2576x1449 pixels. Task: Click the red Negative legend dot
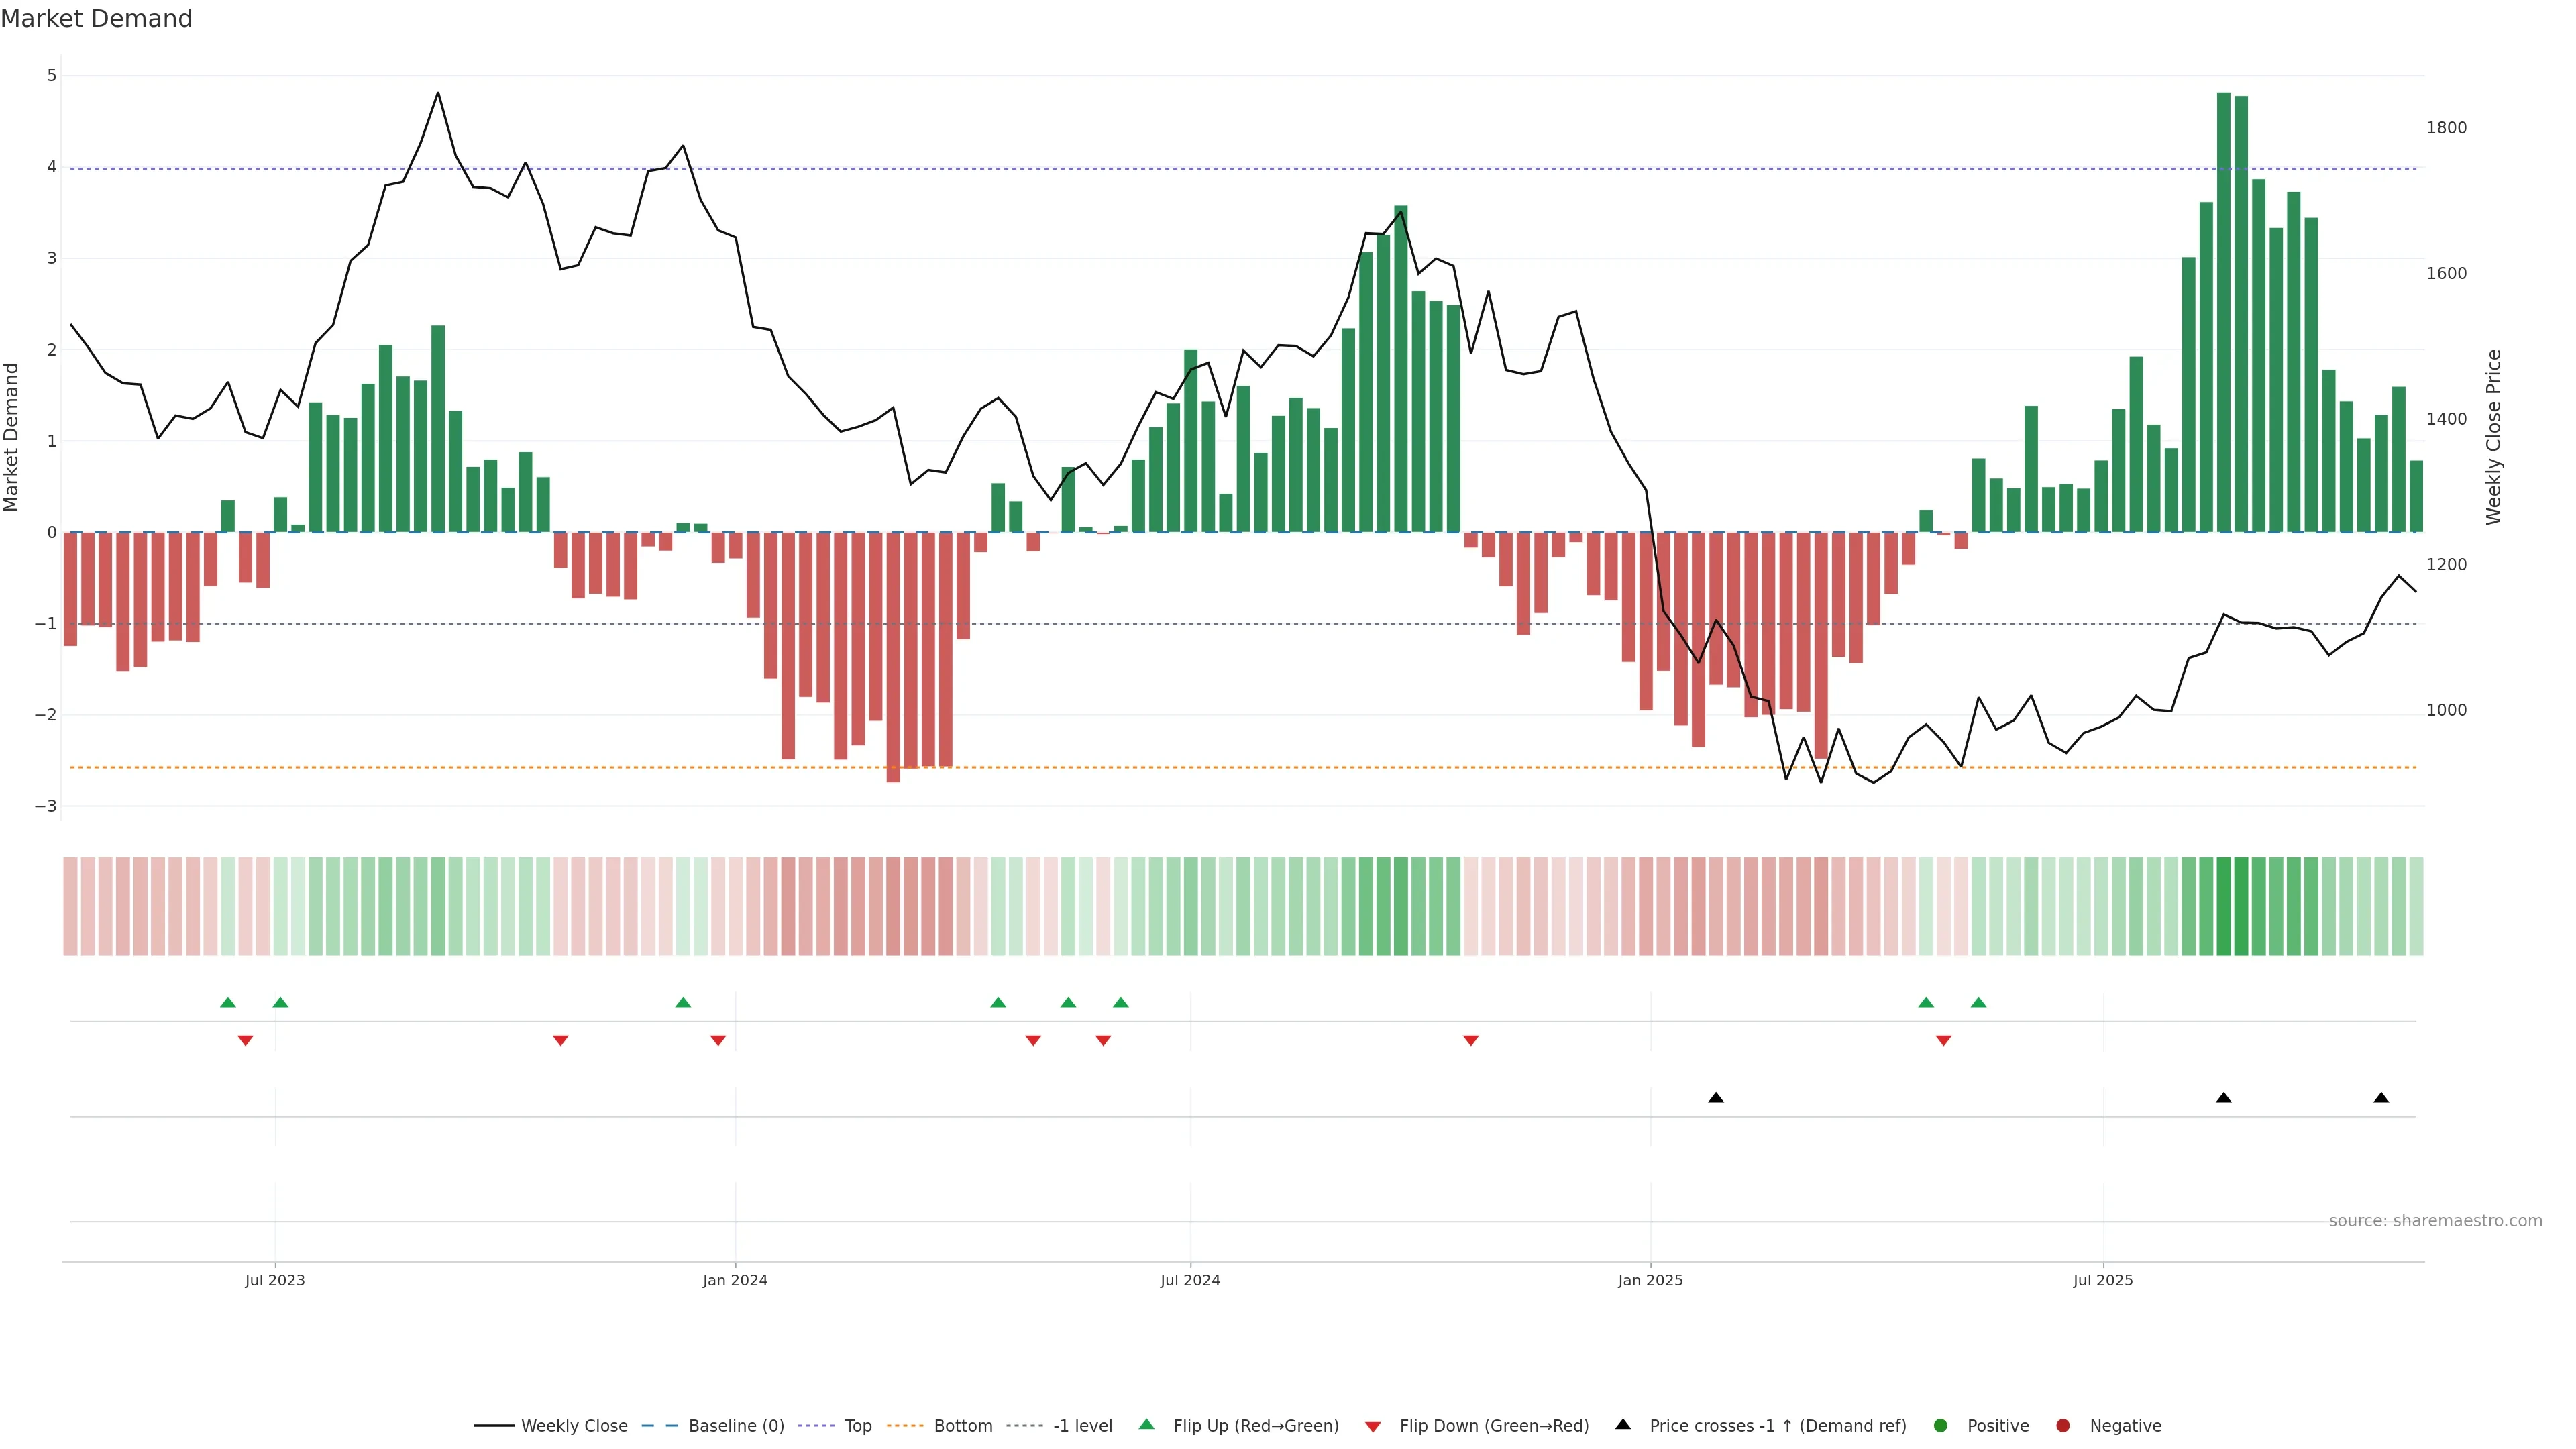click(x=2063, y=1426)
